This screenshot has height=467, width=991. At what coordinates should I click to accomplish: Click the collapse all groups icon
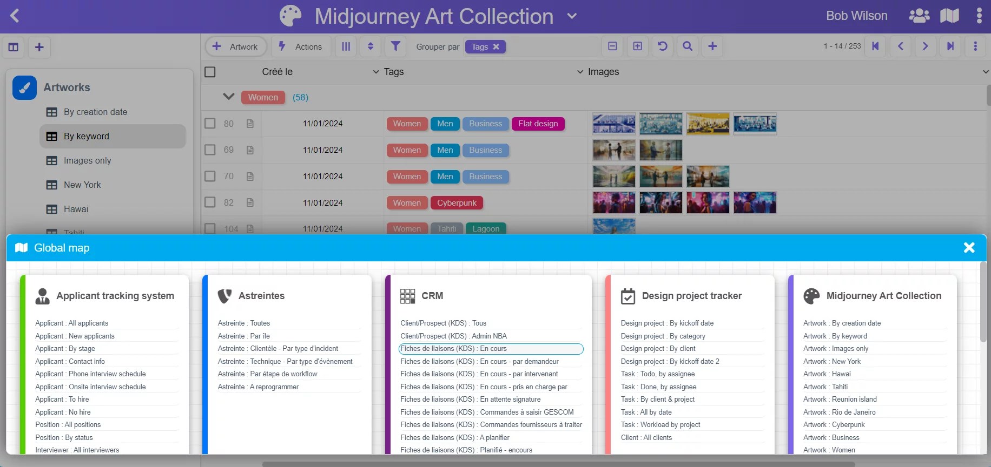coord(612,46)
